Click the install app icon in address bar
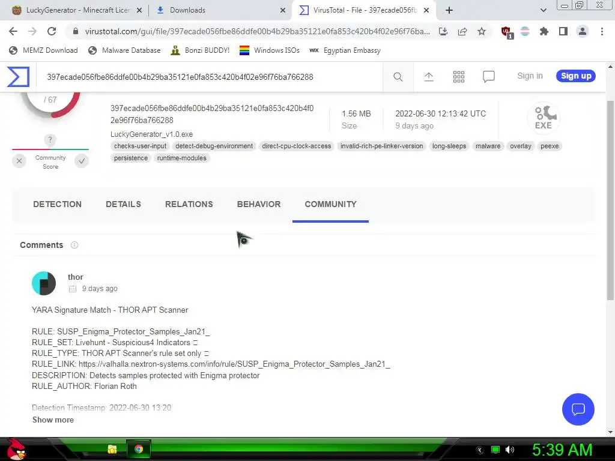615x461 pixels. click(x=443, y=31)
